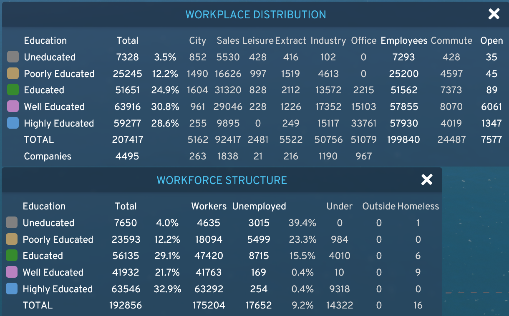
Task: Click the Leisure column header
Action: tap(258, 41)
